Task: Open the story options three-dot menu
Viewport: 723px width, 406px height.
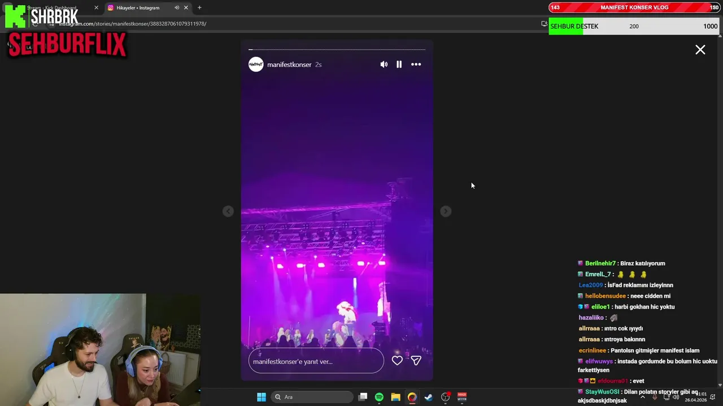Action: coord(416,64)
